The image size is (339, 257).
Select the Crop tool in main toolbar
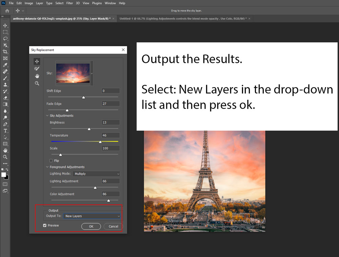5,52
